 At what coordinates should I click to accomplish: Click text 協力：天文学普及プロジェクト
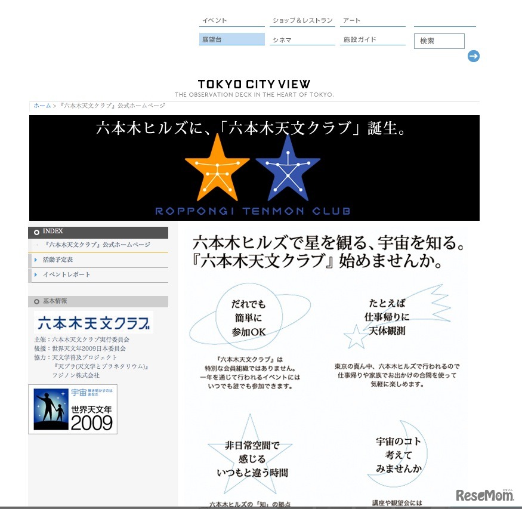tap(76, 357)
